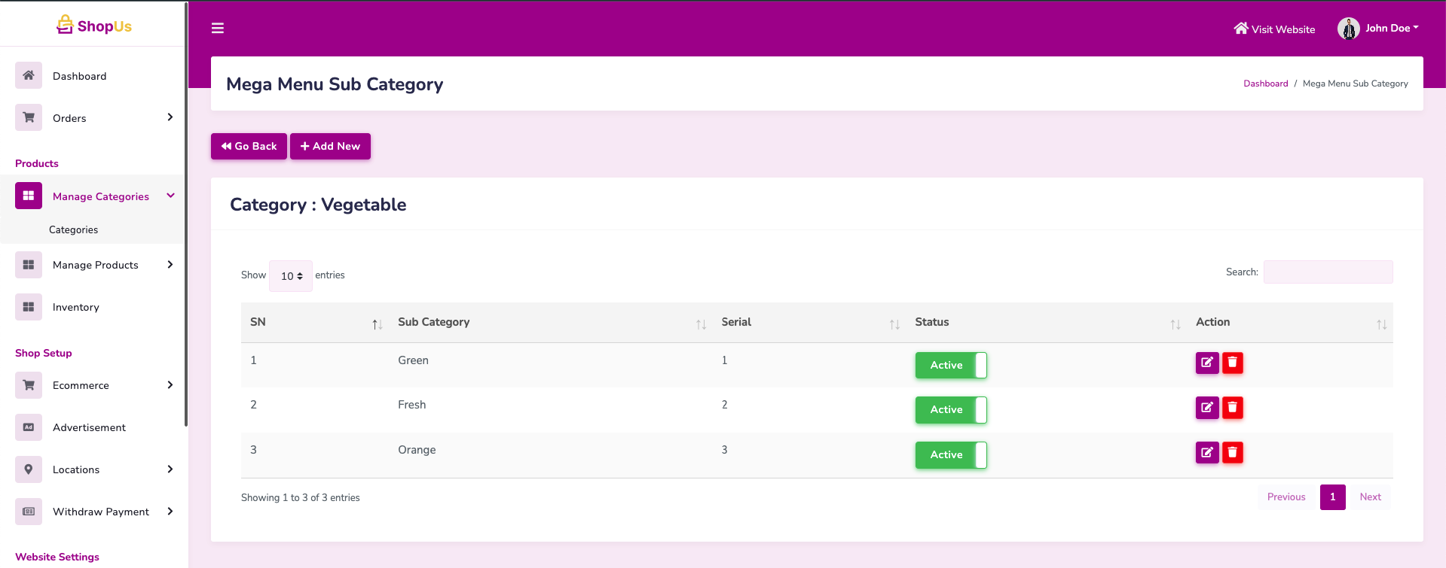Sort table by Sub Category column

point(434,322)
